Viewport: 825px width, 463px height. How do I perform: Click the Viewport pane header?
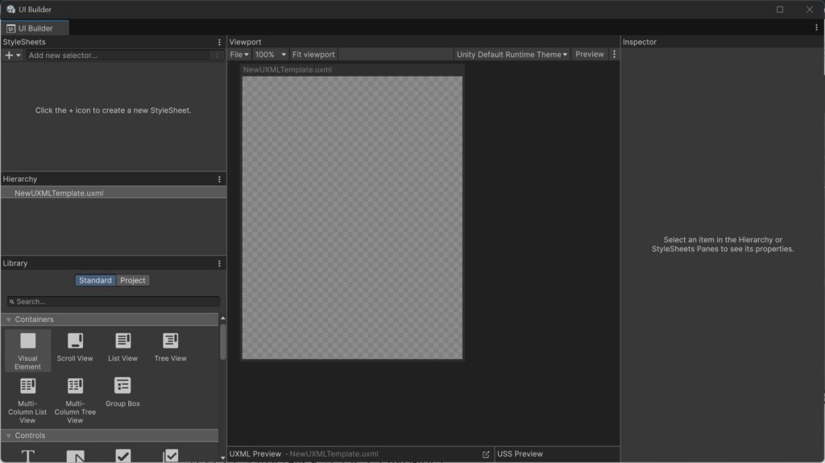coord(245,42)
